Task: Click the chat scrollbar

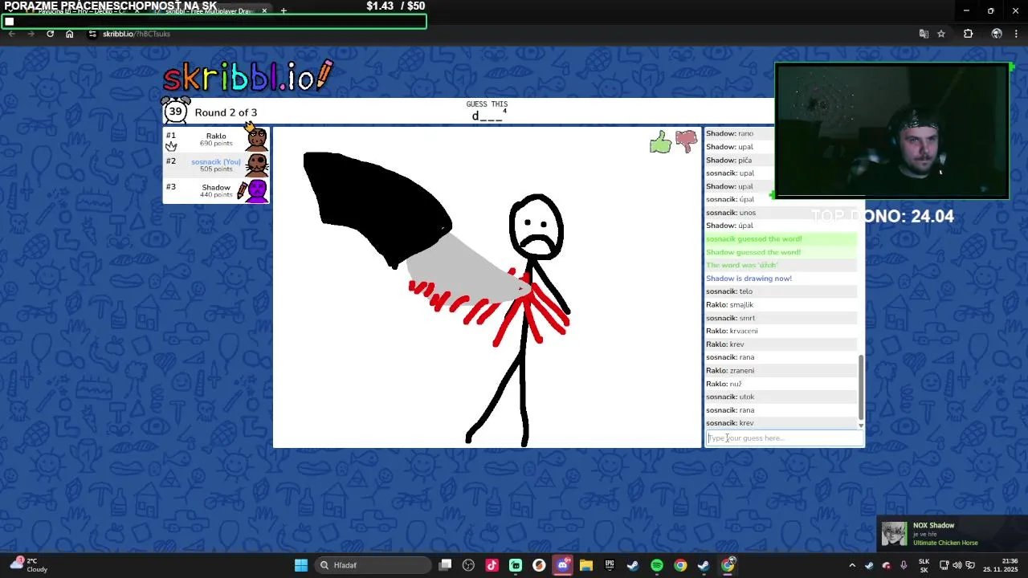Action: point(861,389)
